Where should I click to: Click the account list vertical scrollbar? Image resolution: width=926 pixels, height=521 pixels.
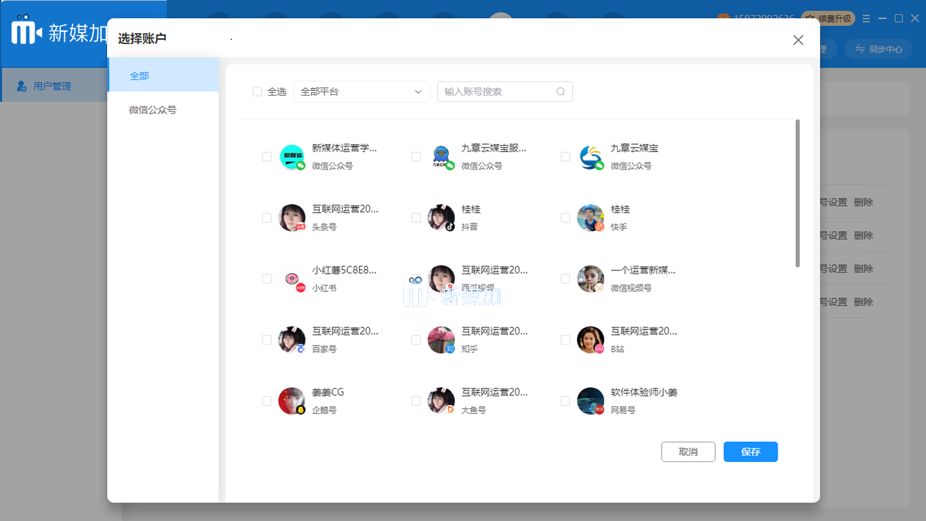click(798, 194)
